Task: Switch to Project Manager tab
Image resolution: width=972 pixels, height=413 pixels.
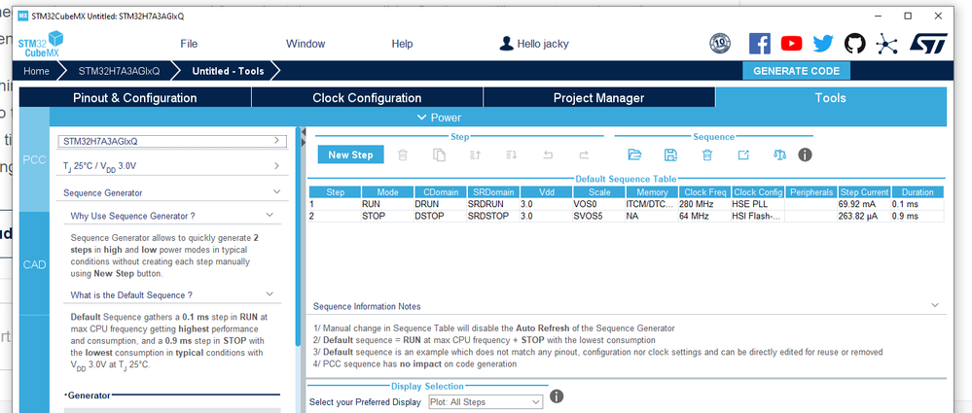Action: 598,98
